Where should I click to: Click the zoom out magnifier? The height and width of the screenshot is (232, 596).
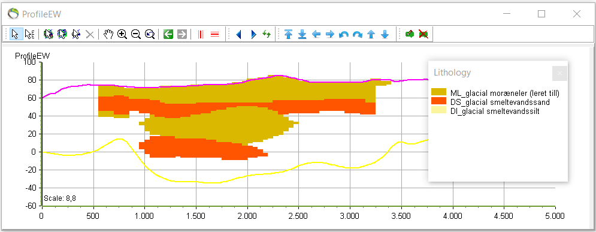point(136,34)
